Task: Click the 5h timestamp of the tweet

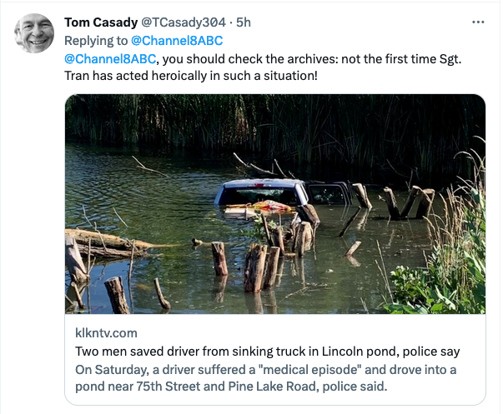Action: pyautogui.click(x=244, y=22)
